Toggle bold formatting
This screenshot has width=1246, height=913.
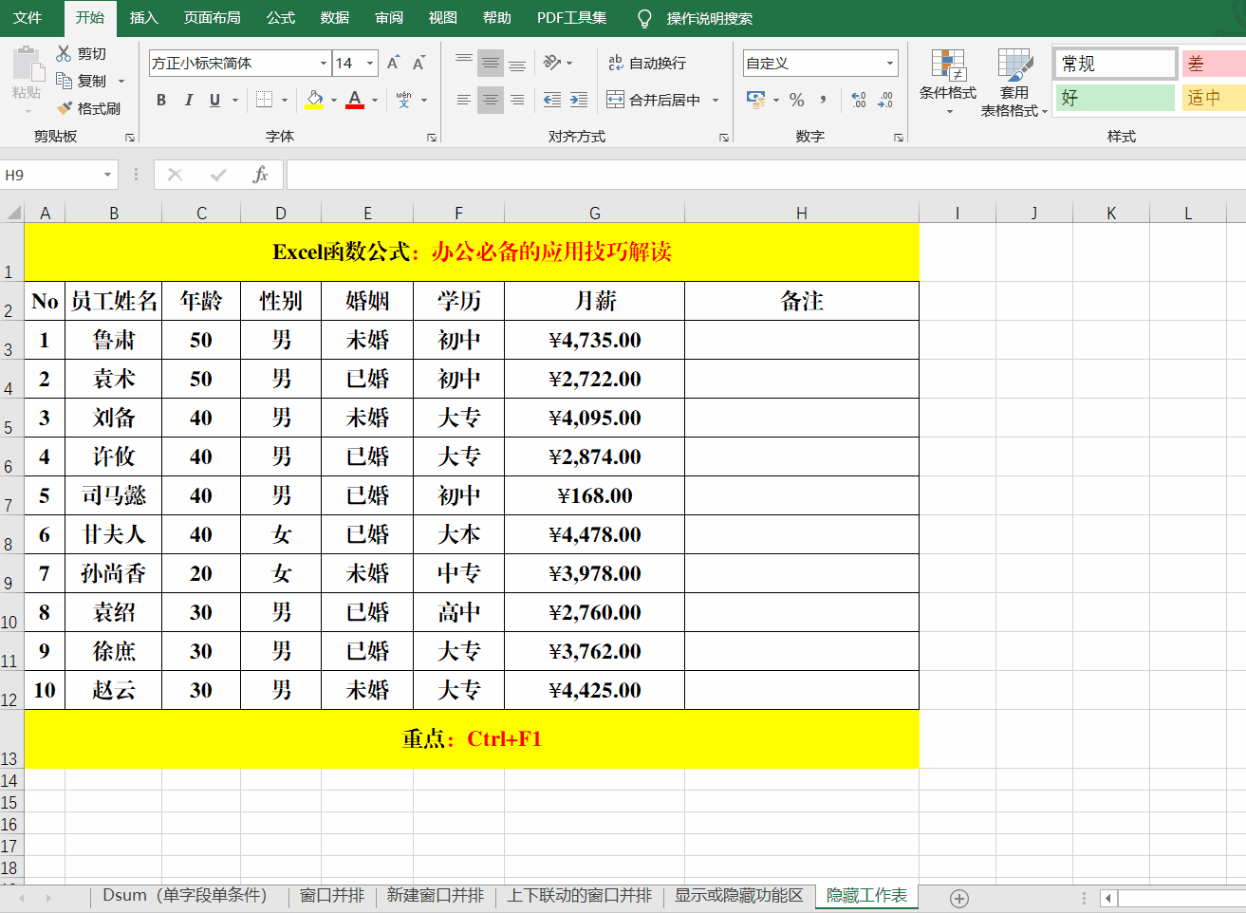(161, 100)
